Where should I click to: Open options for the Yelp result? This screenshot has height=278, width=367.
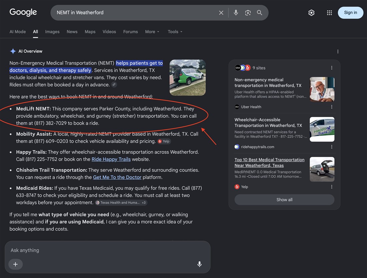coord(331,187)
